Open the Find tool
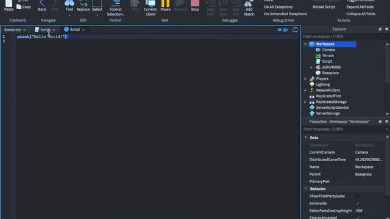The image size is (390, 219). tap(69, 5)
